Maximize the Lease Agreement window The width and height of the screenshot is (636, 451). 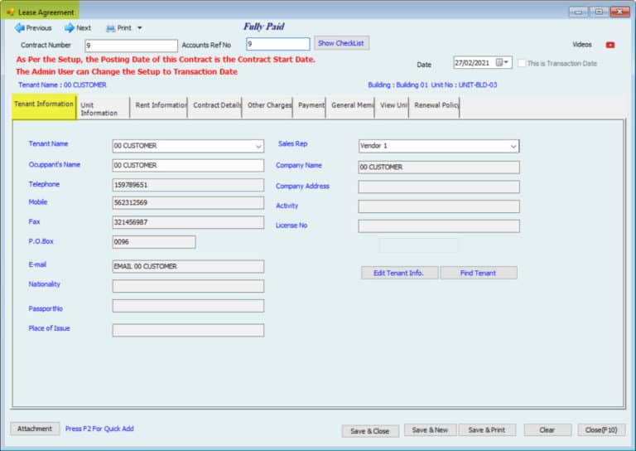(599, 12)
